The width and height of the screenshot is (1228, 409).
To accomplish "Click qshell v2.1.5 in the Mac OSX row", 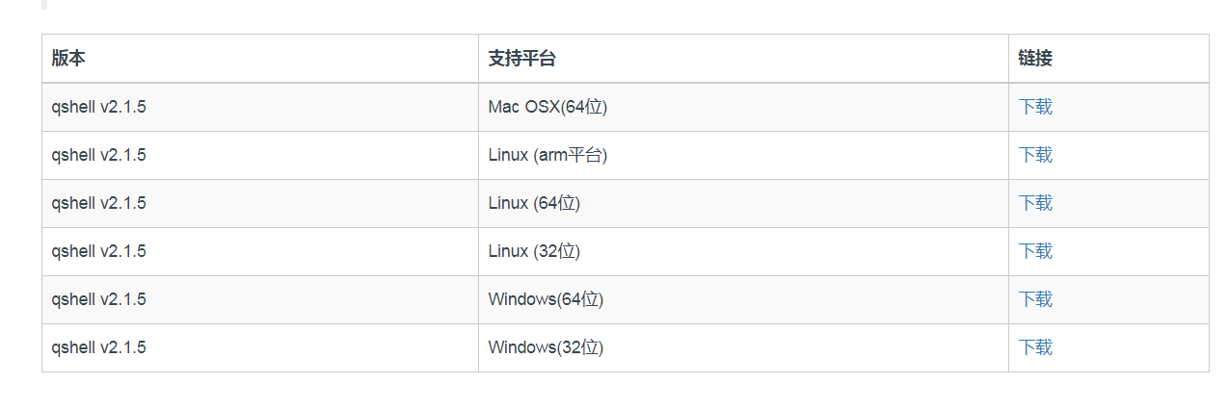I will [x=99, y=107].
